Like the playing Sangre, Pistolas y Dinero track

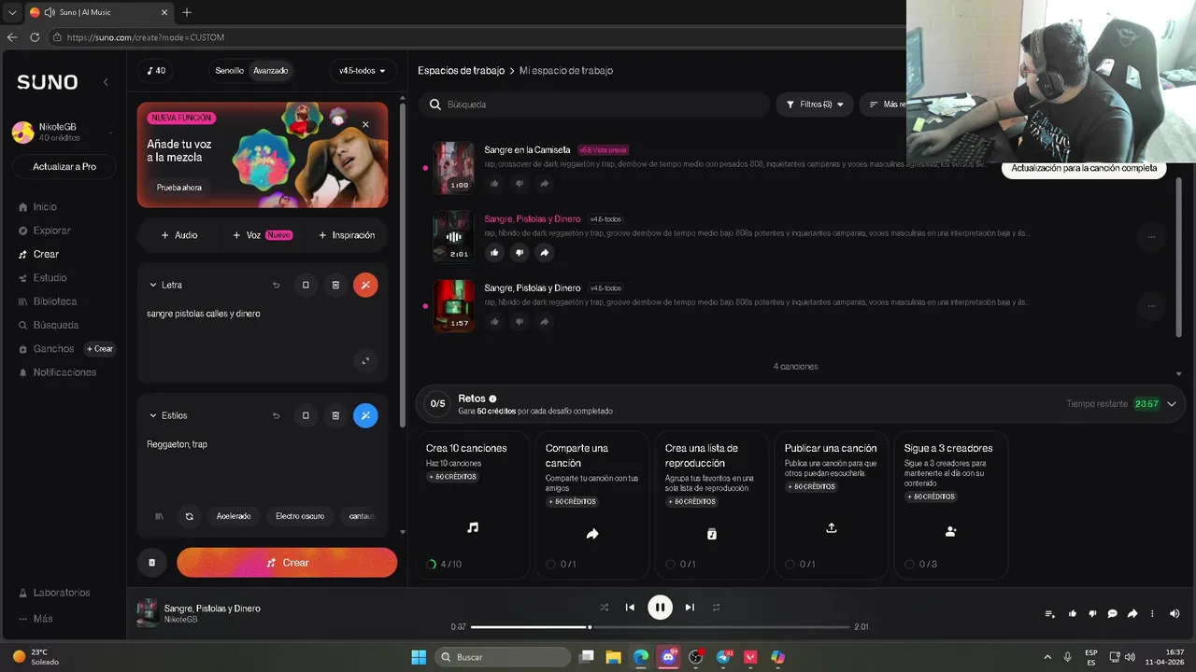[x=494, y=252]
